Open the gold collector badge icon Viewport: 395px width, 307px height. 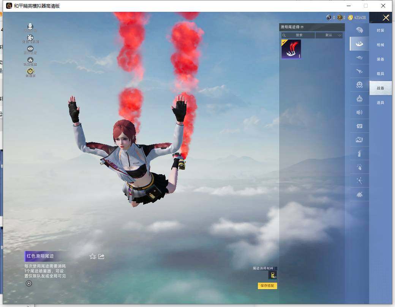click(30, 71)
